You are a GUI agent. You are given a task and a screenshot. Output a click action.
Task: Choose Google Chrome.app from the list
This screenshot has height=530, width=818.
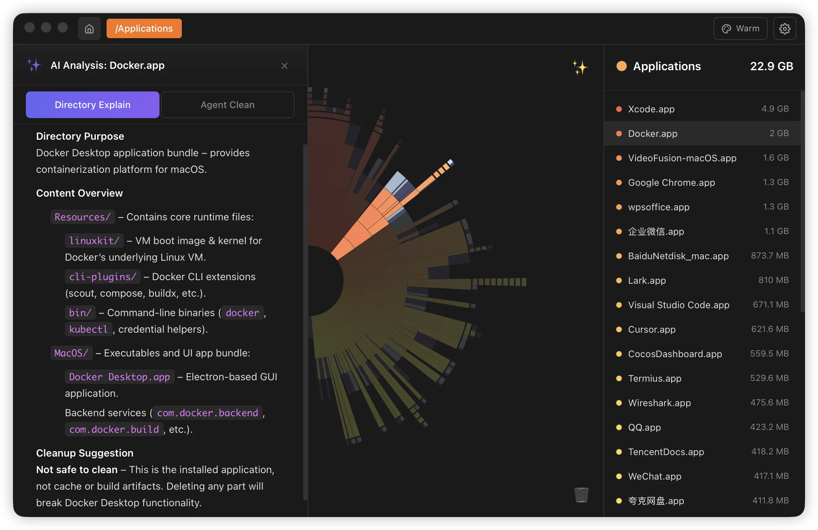tap(671, 182)
